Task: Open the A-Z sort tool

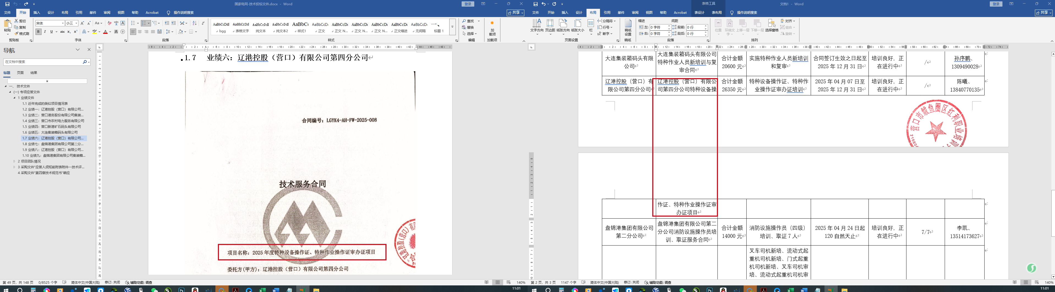Action: 194,23
